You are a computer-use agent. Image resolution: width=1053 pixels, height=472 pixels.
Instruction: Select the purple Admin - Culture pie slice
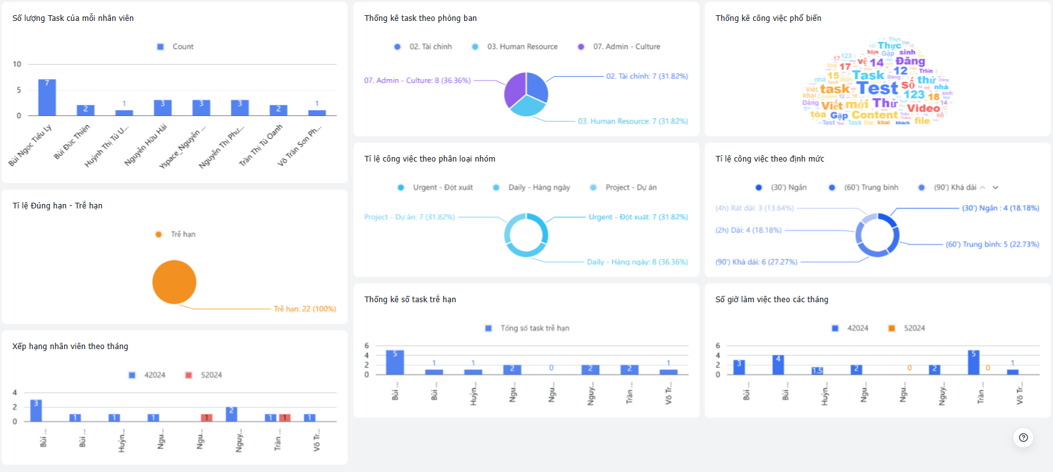514,89
